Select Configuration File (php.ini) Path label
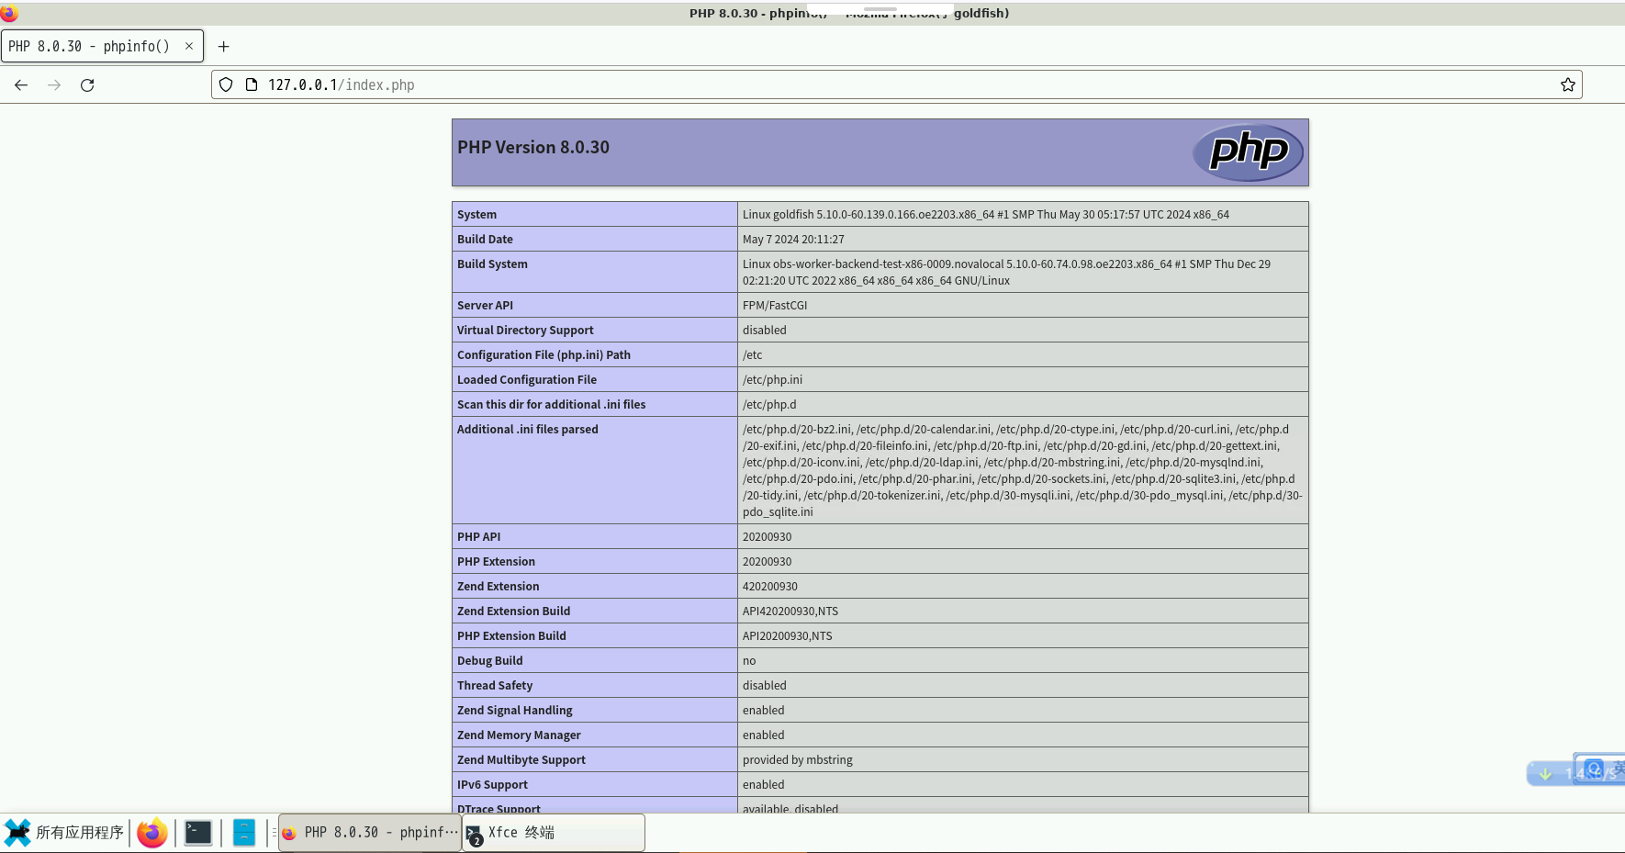Viewport: 1625px width, 853px height. (x=544, y=355)
